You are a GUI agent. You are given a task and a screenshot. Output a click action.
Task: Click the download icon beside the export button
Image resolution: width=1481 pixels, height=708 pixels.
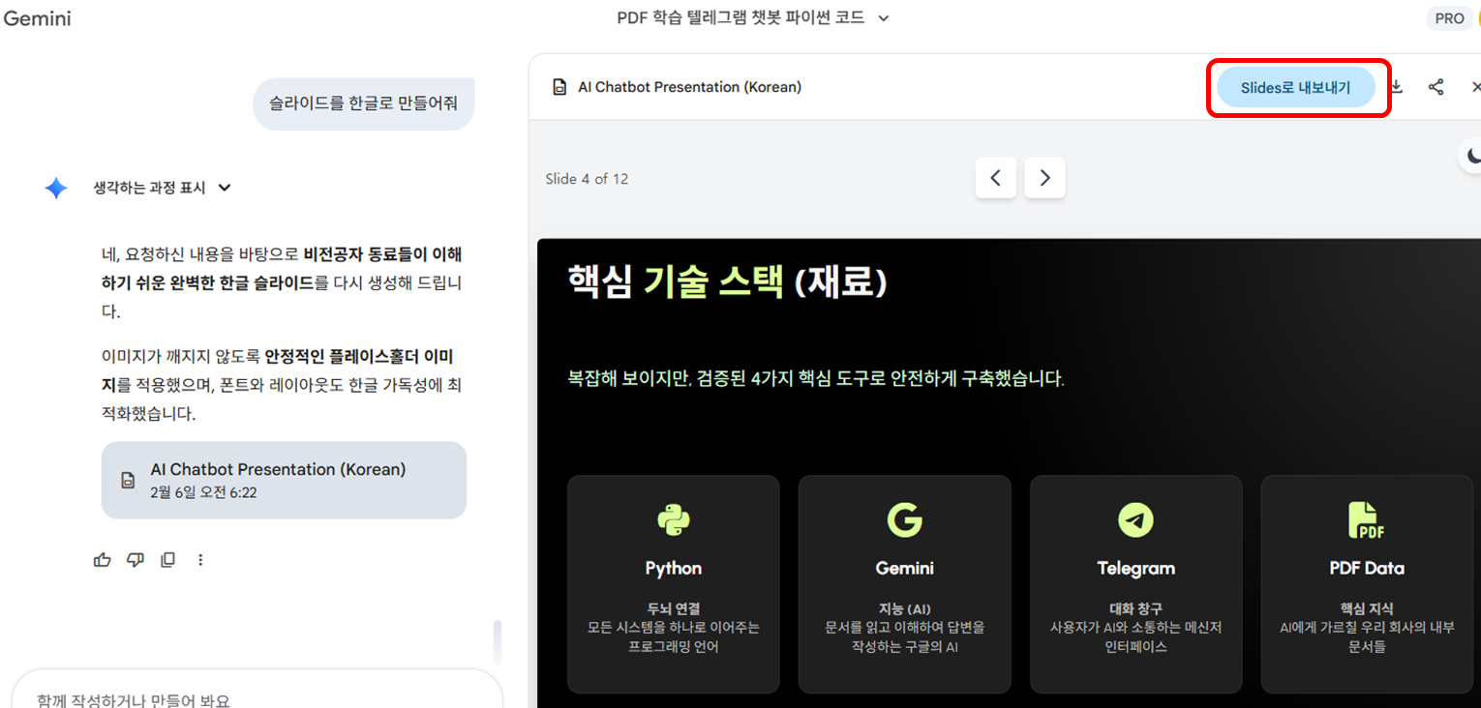tap(1396, 87)
